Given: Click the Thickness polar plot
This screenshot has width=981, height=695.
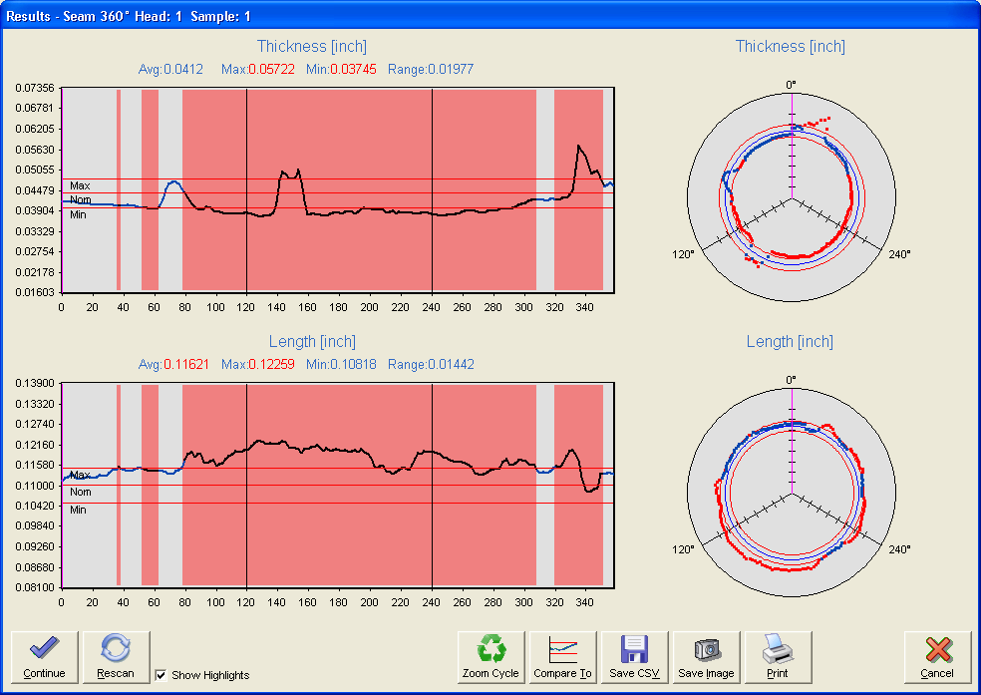Looking at the screenshot, I should point(792,197).
